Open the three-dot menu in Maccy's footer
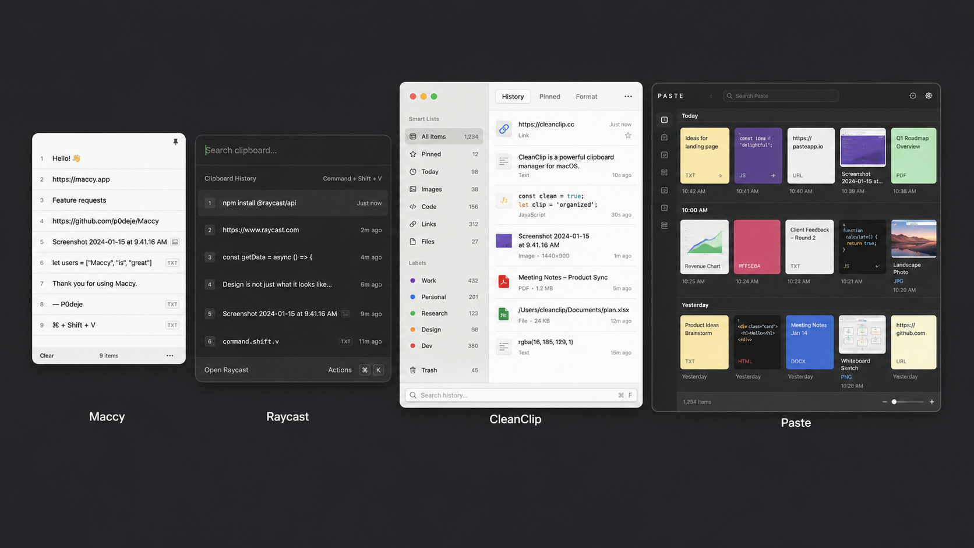Image resolution: width=974 pixels, height=548 pixels. (170, 355)
